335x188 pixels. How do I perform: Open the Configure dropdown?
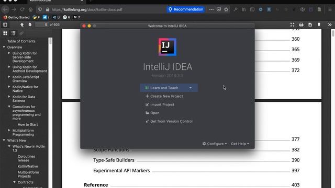click(215, 144)
